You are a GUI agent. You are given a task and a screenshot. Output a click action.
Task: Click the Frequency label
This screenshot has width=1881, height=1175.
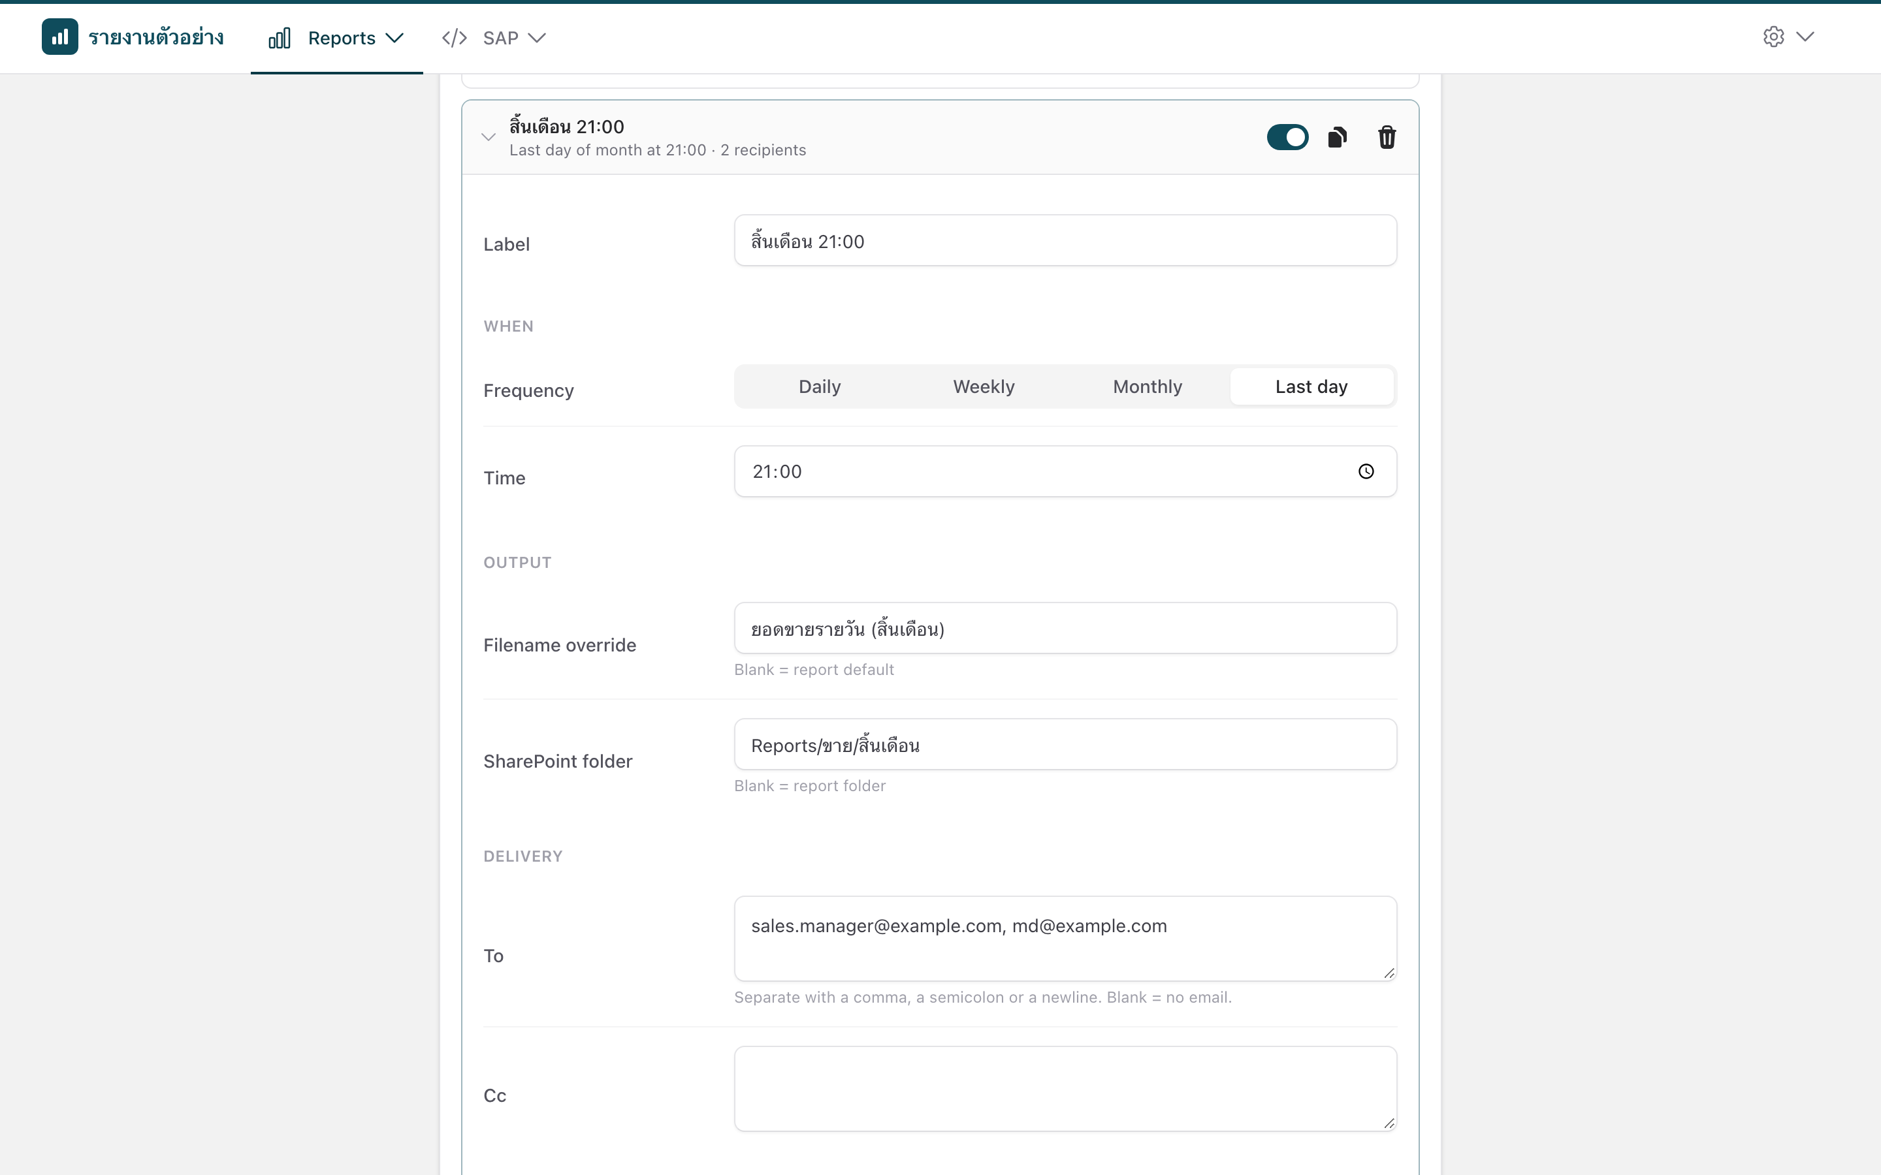tap(528, 390)
